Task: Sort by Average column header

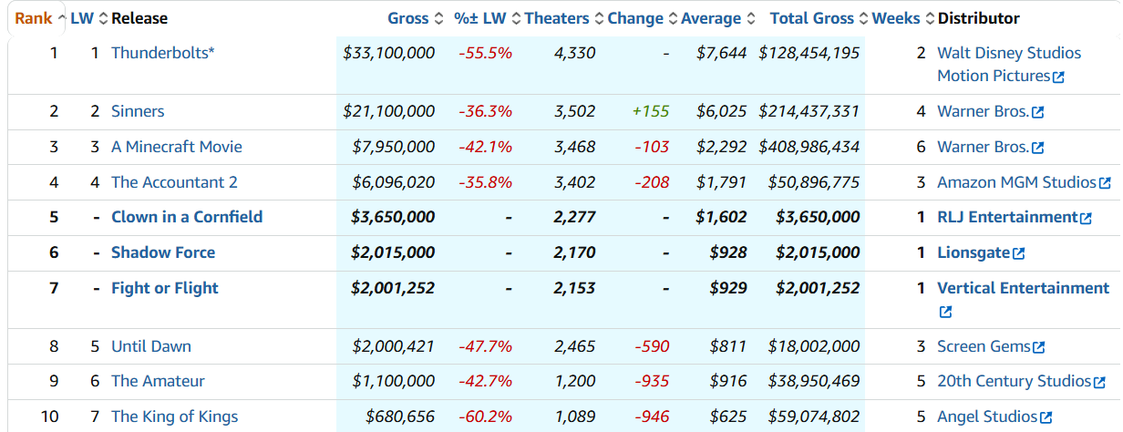Action: pos(711,18)
